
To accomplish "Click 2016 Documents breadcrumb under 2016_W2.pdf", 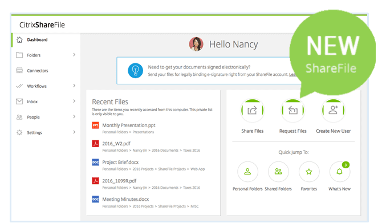I will [165, 151].
